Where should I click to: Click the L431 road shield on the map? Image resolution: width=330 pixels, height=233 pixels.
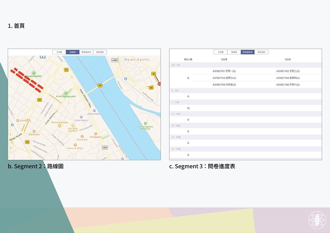coord(105,147)
